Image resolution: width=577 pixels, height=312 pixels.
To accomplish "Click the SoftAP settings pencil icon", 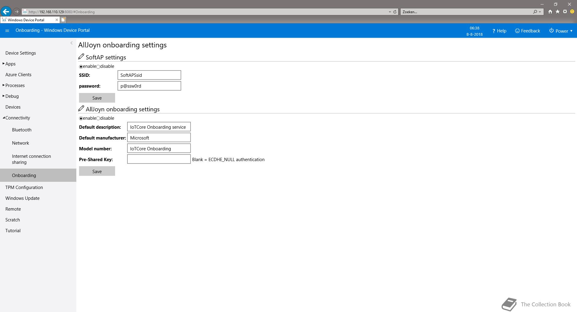I will 81,57.
